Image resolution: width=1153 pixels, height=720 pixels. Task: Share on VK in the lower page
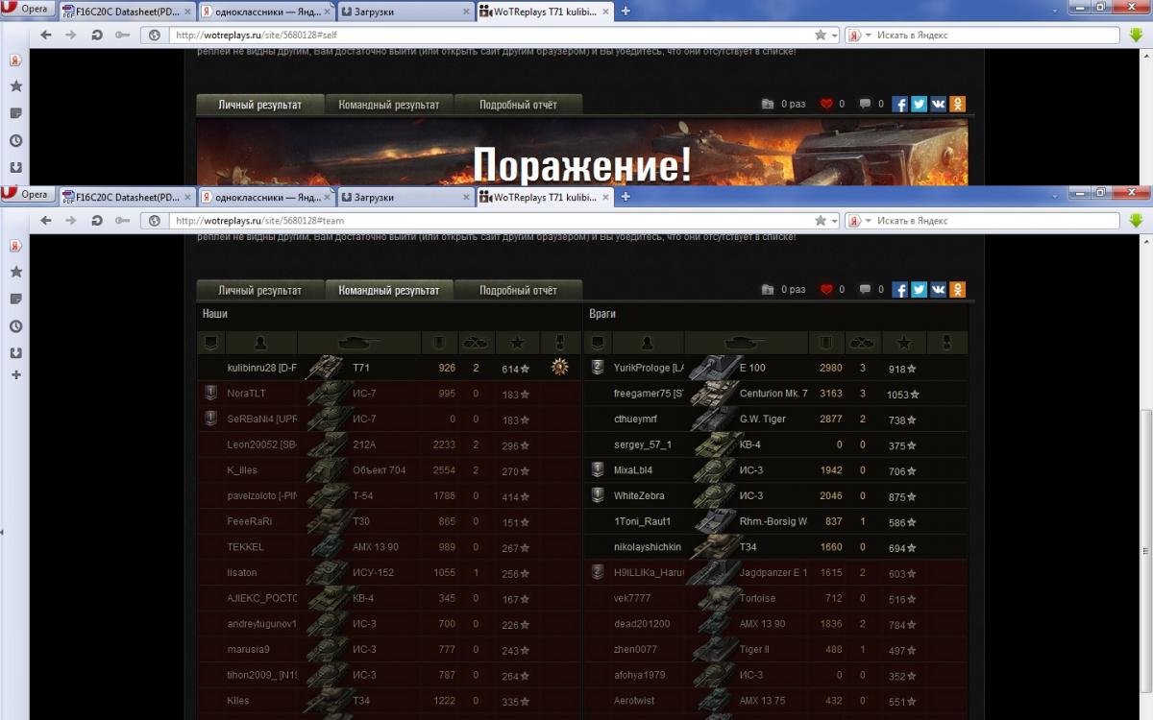pos(938,290)
